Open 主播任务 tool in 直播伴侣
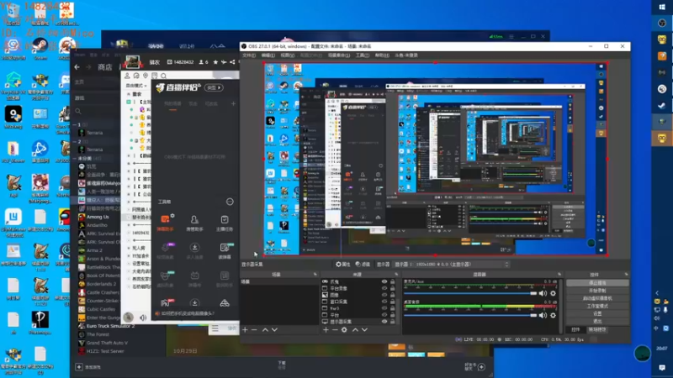The image size is (673, 378). tap(225, 223)
